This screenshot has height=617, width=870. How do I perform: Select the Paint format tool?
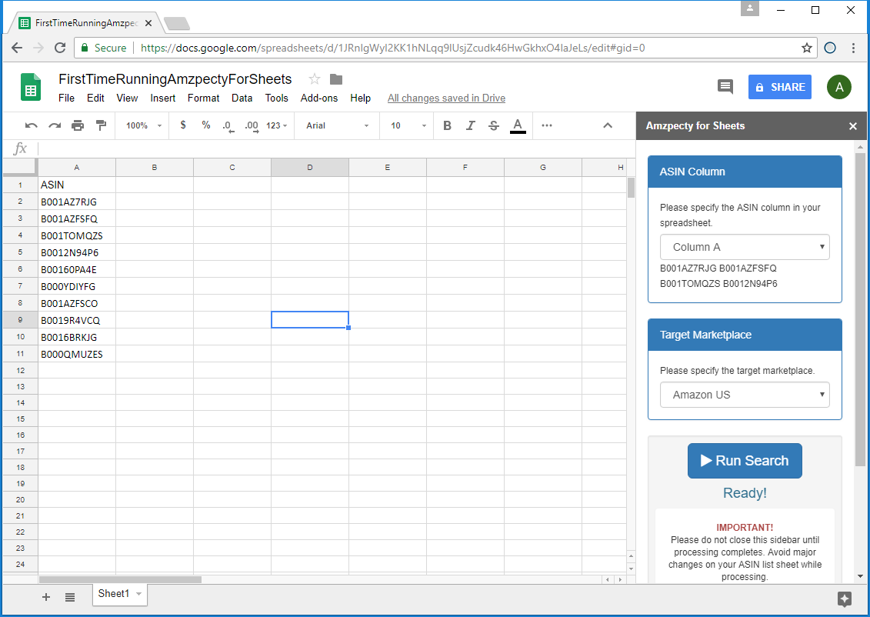[x=101, y=125]
